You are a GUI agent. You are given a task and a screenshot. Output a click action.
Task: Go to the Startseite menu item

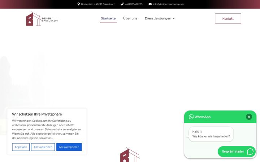[x=108, y=18]
